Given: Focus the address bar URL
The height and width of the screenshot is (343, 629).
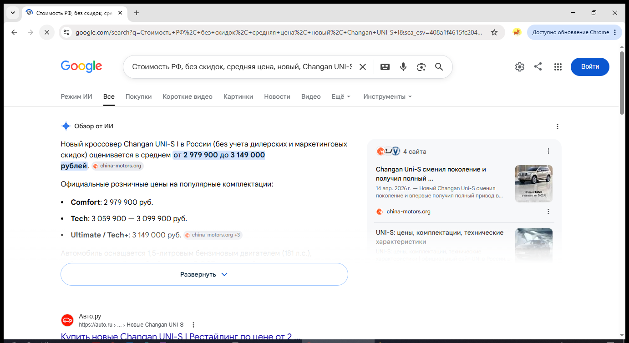Looking at the screenshot, I should pyautogui.click(x=279, y=32).
